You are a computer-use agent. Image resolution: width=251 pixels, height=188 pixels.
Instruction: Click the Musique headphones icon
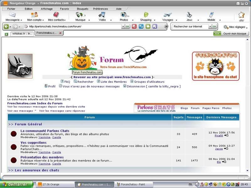click(80, 15)
